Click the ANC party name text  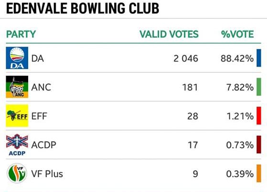41,87
